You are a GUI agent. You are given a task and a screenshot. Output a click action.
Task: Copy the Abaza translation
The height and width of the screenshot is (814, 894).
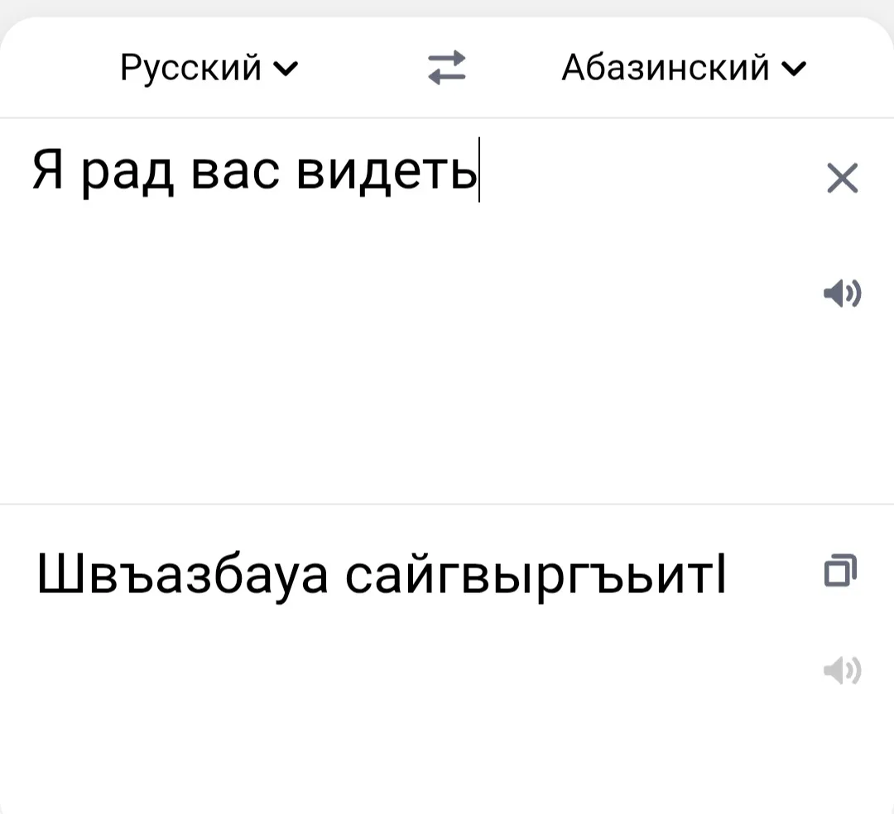840,570
